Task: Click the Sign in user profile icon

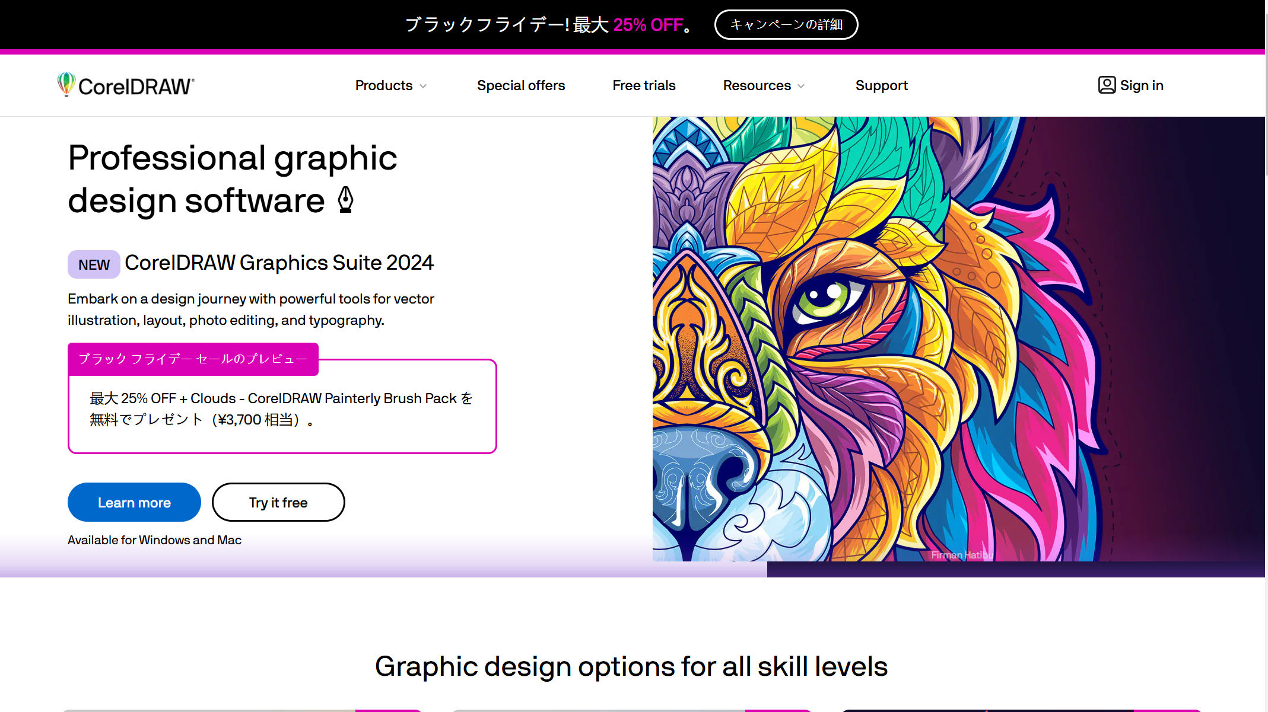Action: coord(1107,85)
